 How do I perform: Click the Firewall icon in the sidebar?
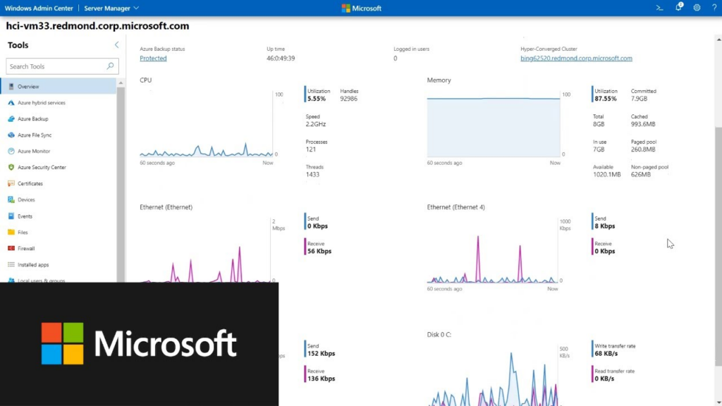pos(11,249)
